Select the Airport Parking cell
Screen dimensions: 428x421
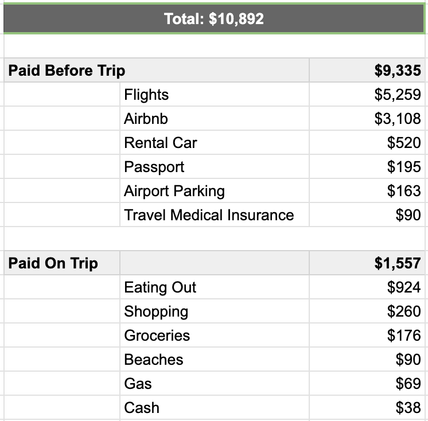[215, 190]
